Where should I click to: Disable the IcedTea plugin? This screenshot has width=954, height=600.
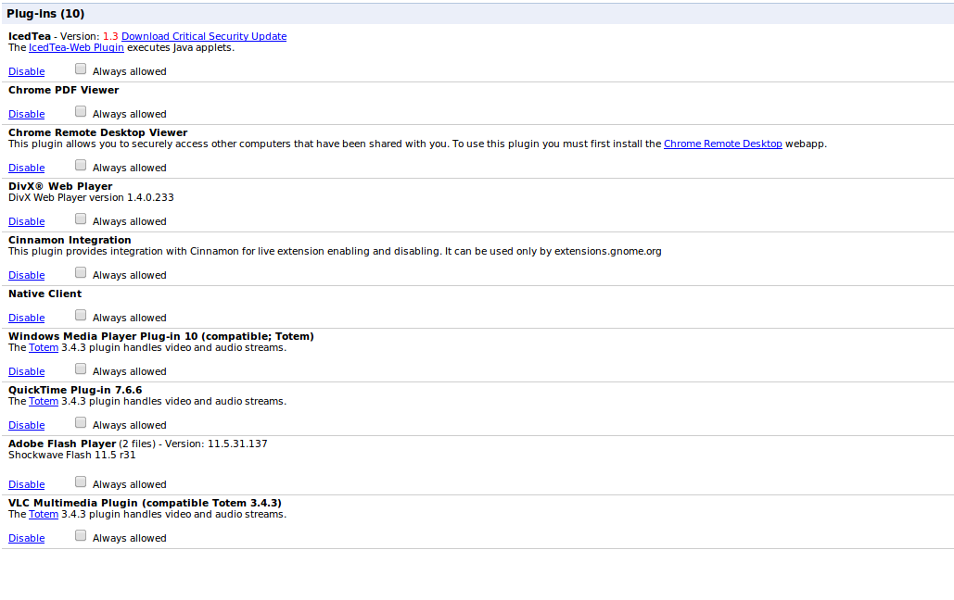pos(26,71)
